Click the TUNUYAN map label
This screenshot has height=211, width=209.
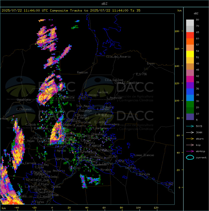coord(53,195)
